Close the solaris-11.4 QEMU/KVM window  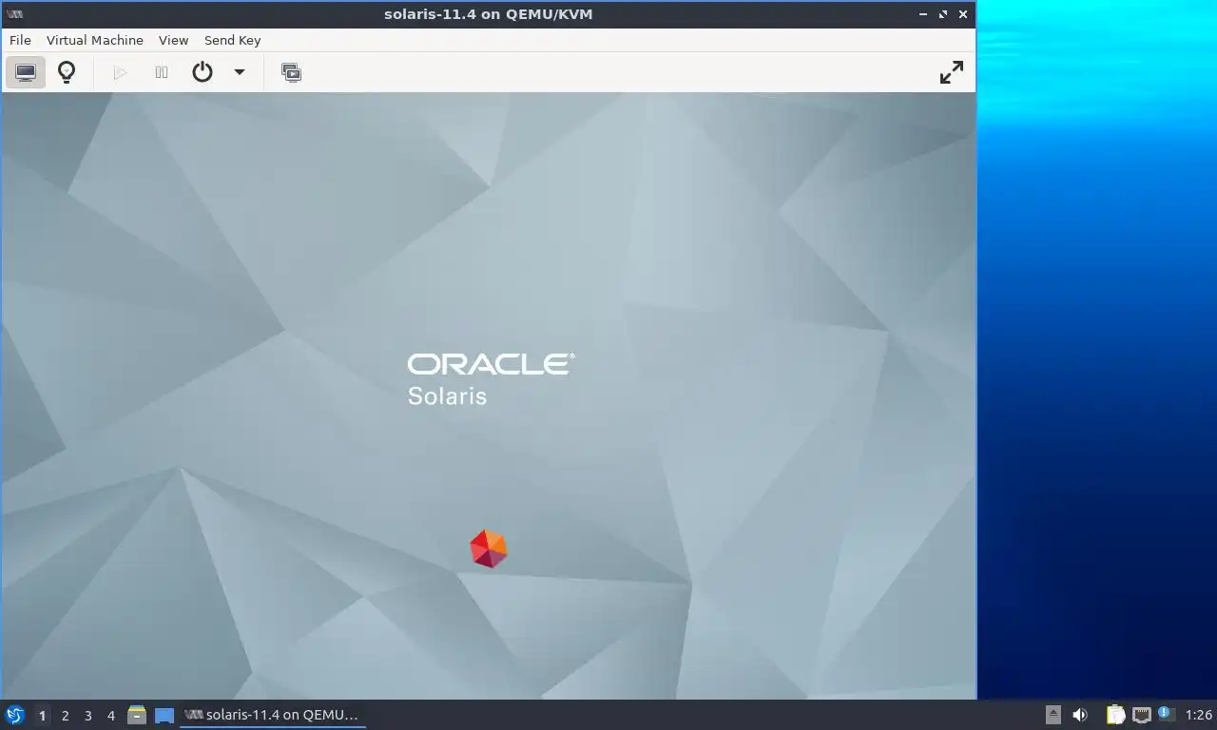(963, 14)
